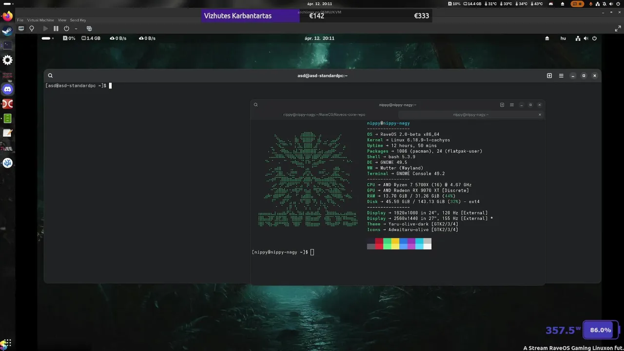
Task: Click the guest CPU usage 0% indicator
Action: [69, 38]
